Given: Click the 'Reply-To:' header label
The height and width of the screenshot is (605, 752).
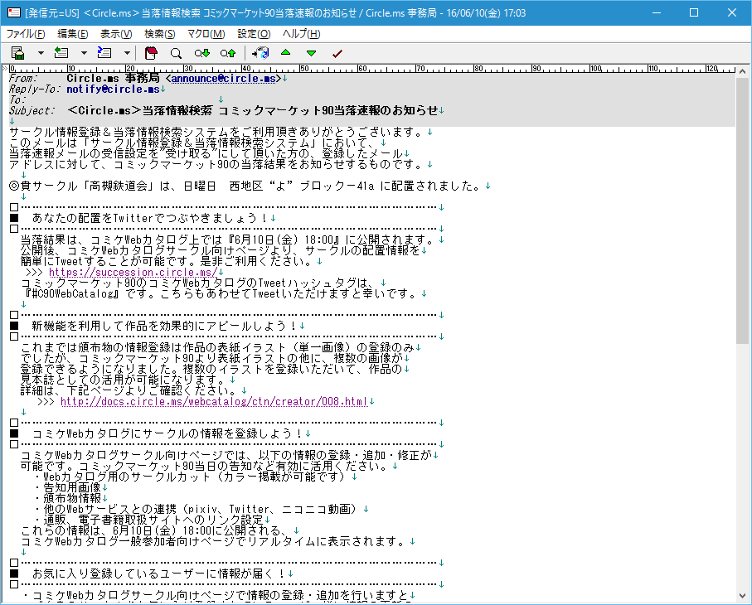Looking at the screenshot, I should click(35, 90).
